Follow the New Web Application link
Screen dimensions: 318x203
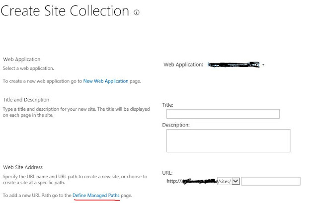pyautogui.click(x=106, y=81)
